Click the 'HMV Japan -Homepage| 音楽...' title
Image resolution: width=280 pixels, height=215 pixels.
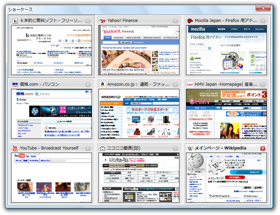click(x=226, y=84)
